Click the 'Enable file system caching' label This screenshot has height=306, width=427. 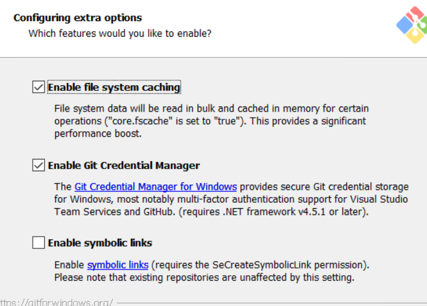click(114, 87)
